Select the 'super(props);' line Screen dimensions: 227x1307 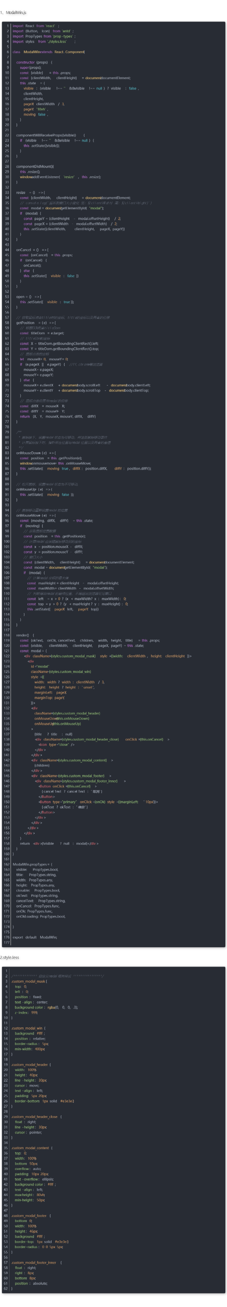pos(31,68)
